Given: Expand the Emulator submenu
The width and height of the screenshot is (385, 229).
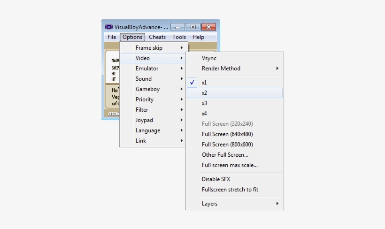Looking at the screenshot, I should point(153,69).
